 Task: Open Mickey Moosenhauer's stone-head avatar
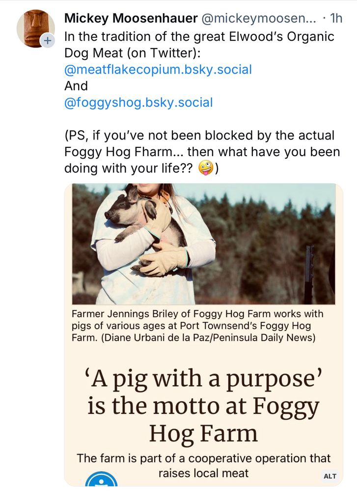(34, 27)
